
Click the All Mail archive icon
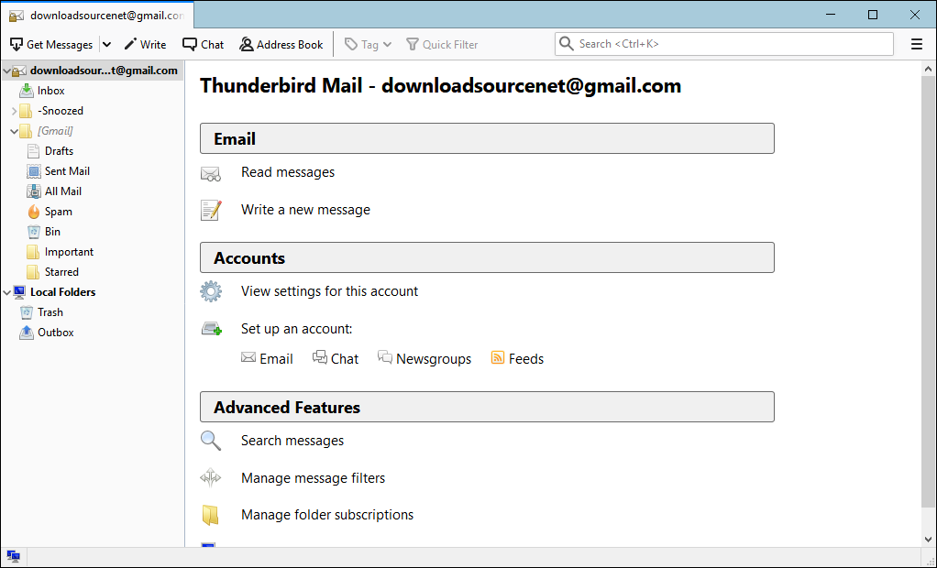point(33,191)
